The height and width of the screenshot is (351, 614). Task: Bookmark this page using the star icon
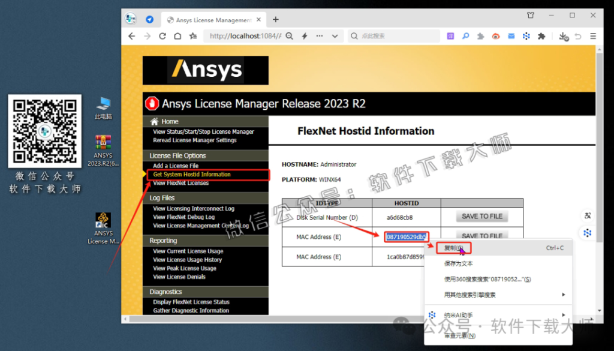coord(192,35)
